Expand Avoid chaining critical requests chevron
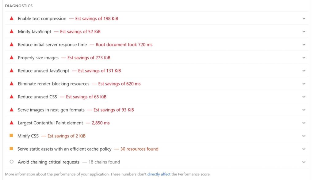Image resolution: width=314 pixels, height=180 pixels. (x=304, y=162)
